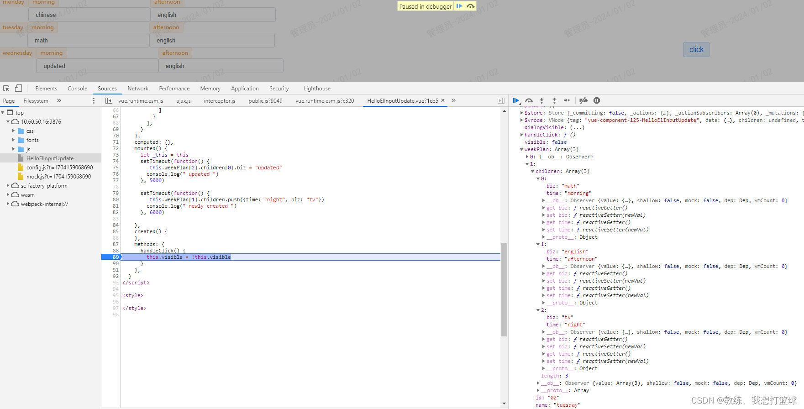Expand the css folder
Image resolution: width=804 pixels, height=409 pixels.
tap(13, 131)
